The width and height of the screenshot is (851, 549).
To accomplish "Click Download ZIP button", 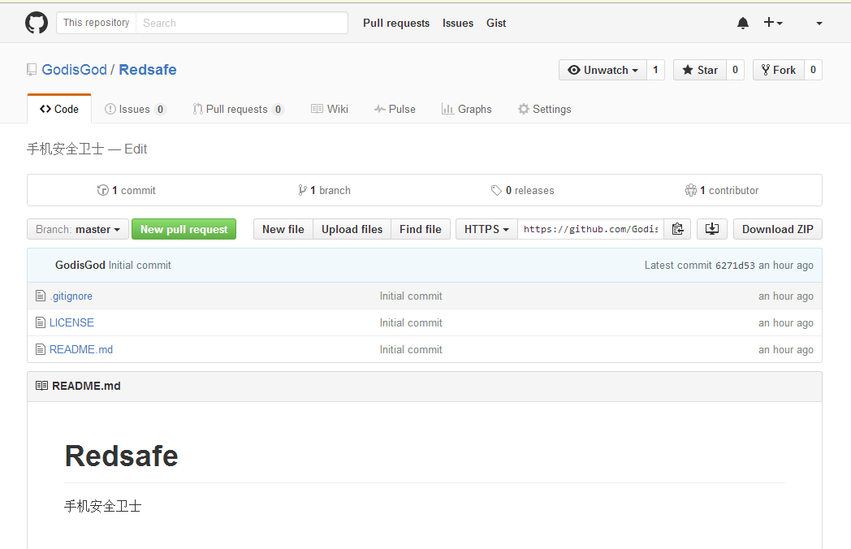I will 778,229.
